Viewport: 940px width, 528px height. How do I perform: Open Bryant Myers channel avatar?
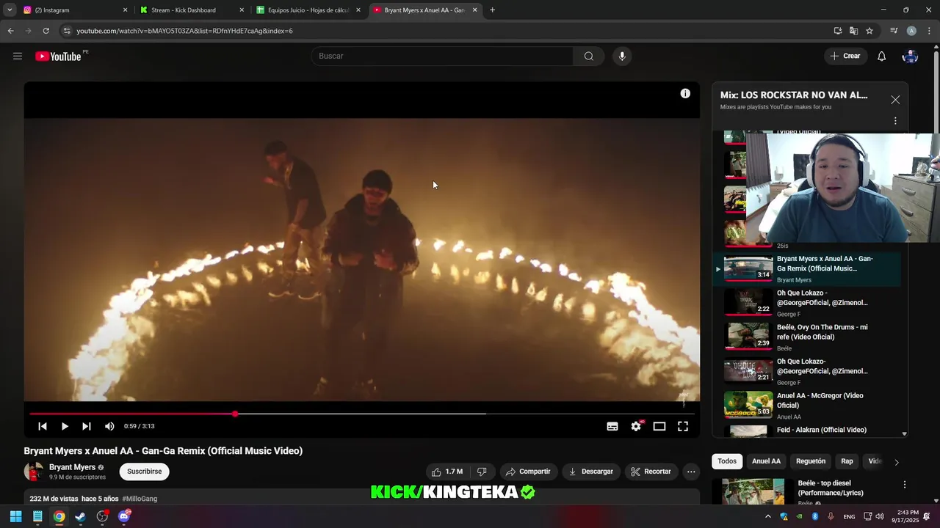coord(34,472)
